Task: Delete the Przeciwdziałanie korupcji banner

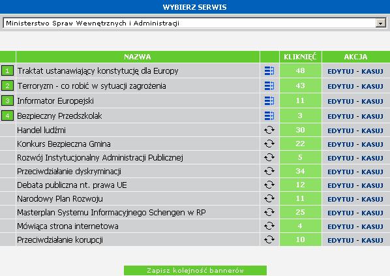Action: coord(372,240)
